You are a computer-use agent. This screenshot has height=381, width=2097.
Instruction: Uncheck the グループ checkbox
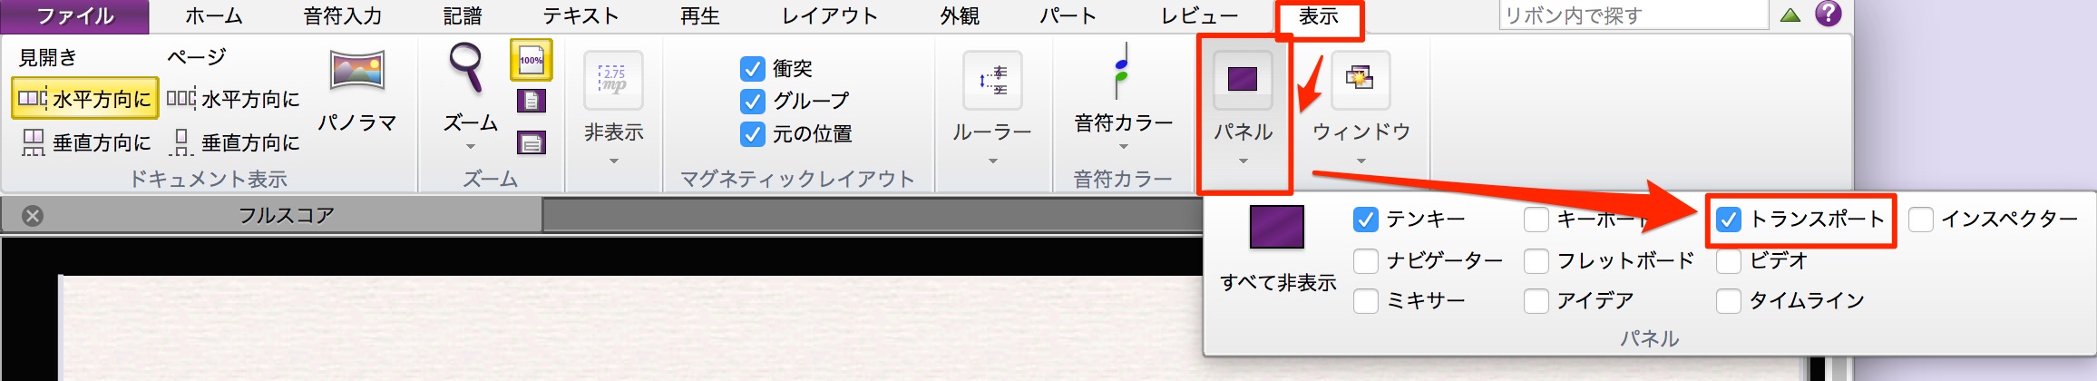click(752, 101)
